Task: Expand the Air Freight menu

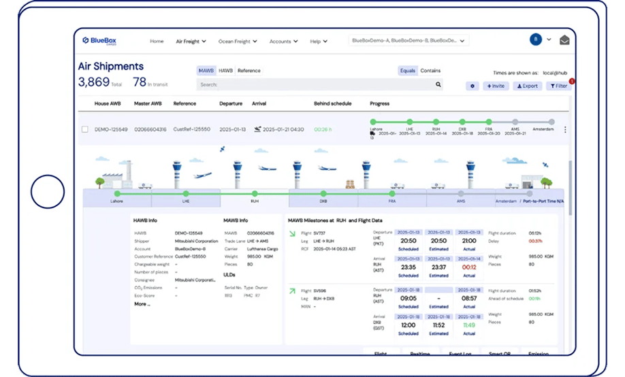Action: coord(191,42)
